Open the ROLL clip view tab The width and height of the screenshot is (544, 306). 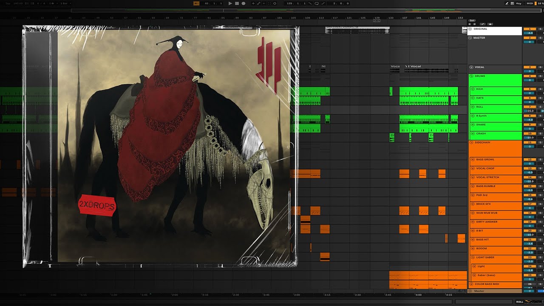tap(519, 302)
